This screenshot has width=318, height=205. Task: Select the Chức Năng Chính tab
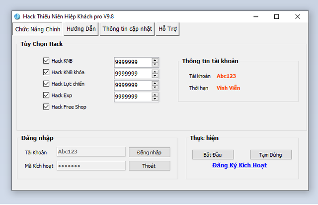pos(38,29)
